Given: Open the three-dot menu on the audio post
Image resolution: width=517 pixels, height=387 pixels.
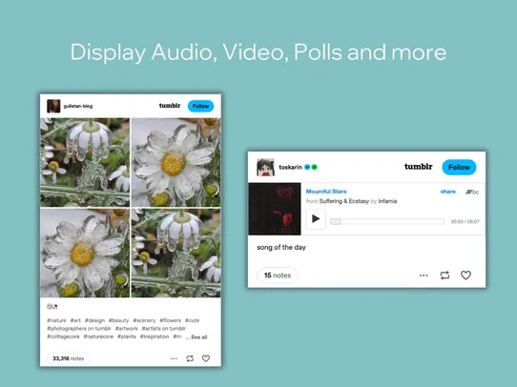Looking at the screenshot, I should [424, 275].
